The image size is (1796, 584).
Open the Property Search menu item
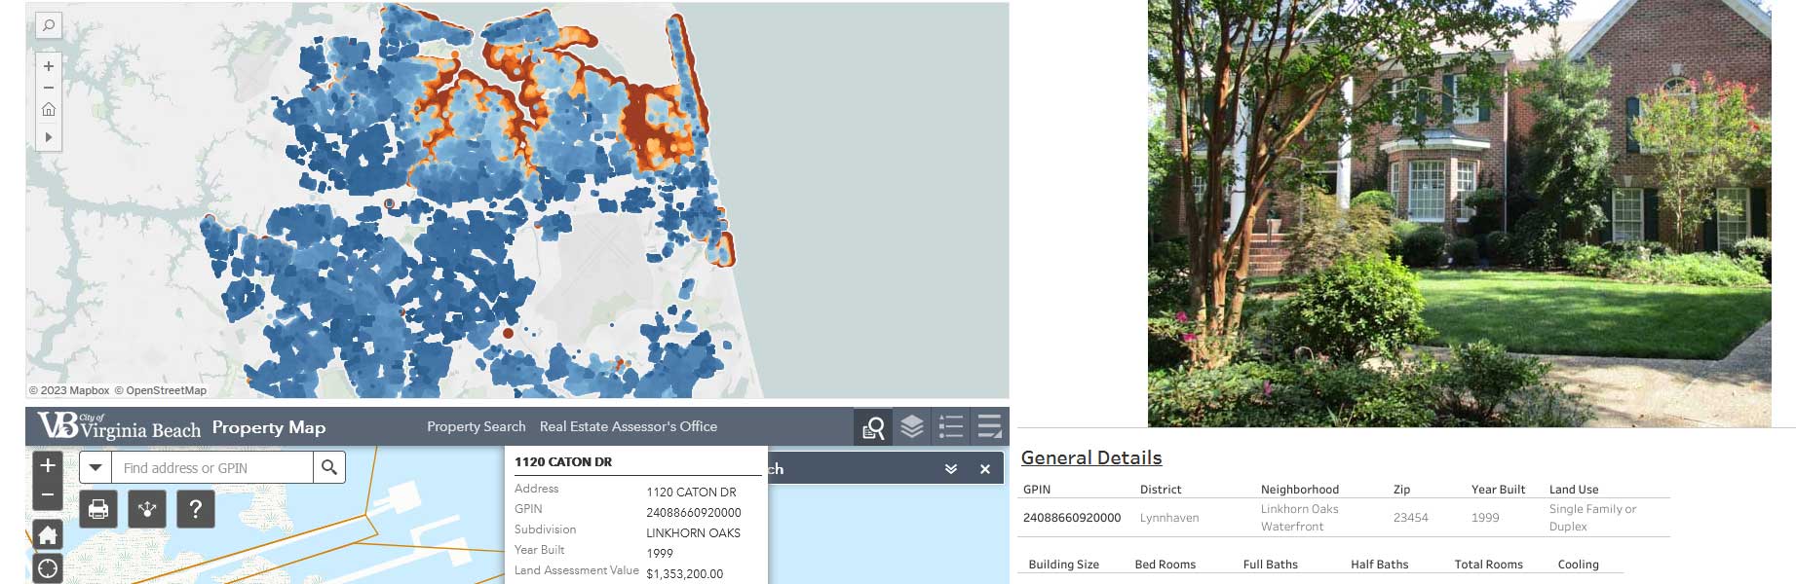pos(476,426)
